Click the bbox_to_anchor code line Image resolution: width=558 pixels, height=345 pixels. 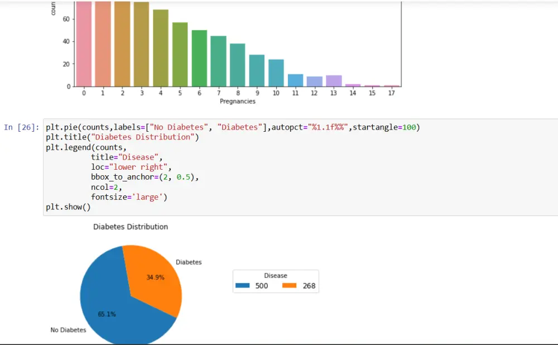click(145, 178)
